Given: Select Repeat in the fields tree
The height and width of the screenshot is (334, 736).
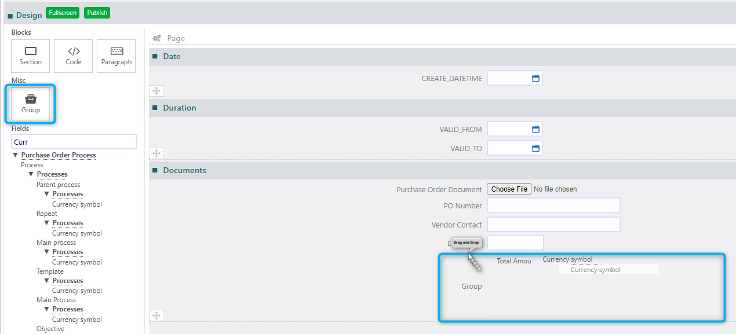Looking at the screenshot, I should click(47, 214).
